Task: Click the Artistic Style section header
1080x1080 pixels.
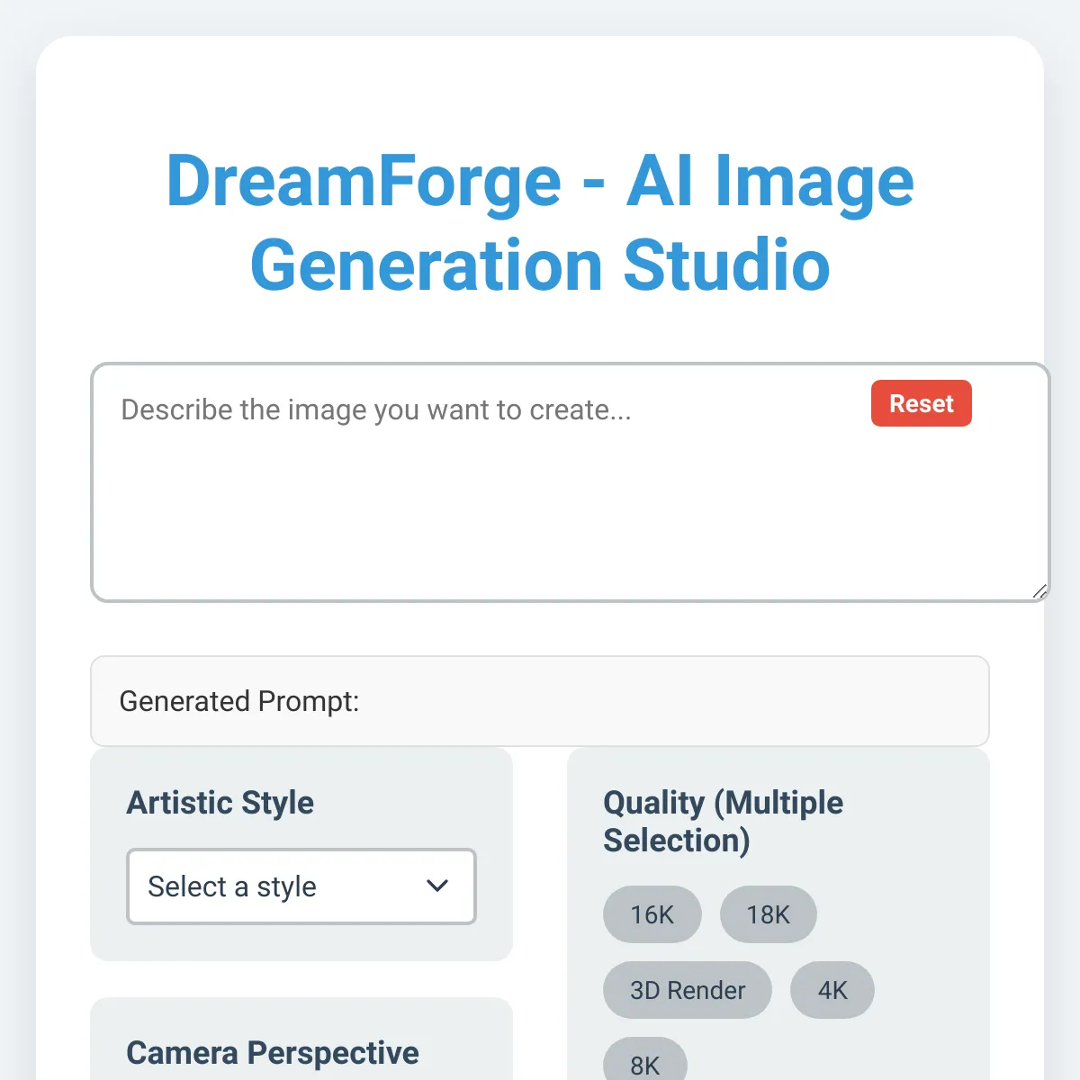Action: pos(220,803)
